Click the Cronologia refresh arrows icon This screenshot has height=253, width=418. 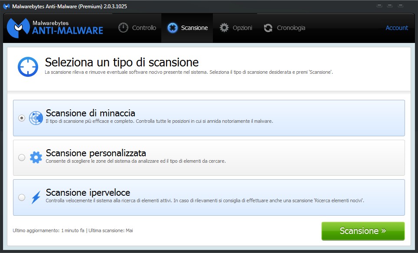268,28
